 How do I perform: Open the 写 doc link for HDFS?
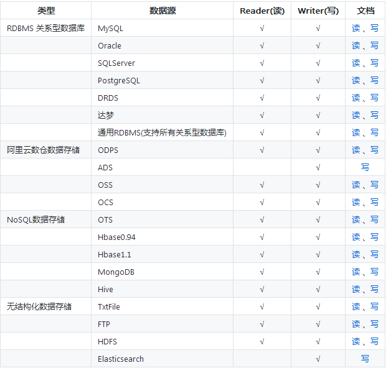374,341
